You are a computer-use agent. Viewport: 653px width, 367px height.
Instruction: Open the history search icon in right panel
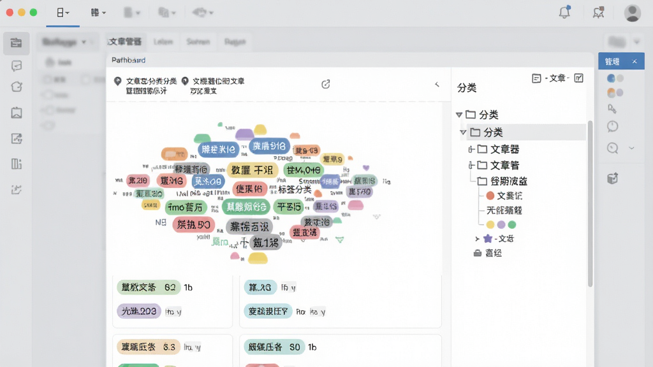[612, 148]
